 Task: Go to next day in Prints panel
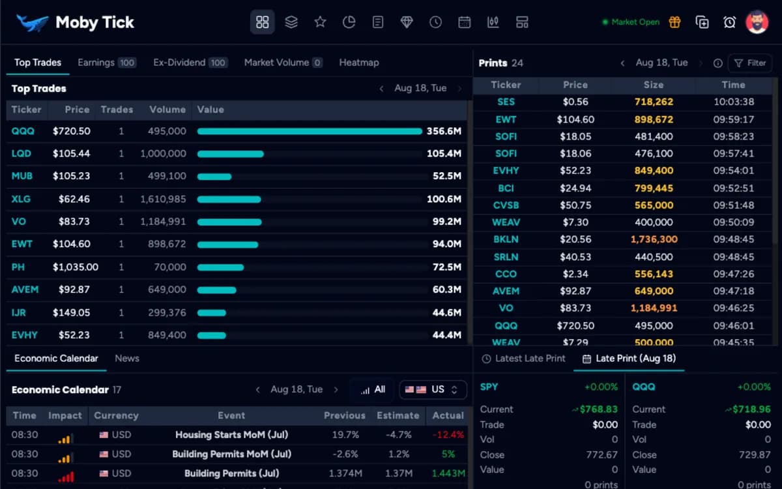coord(701,63)
